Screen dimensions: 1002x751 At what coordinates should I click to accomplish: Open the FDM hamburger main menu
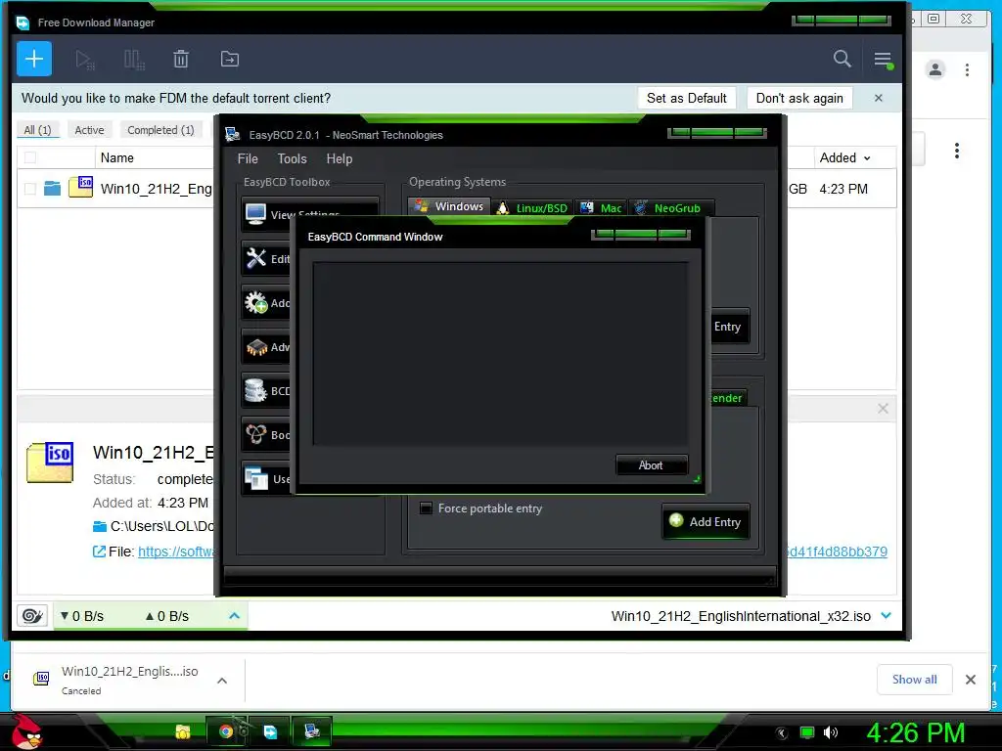884,60
